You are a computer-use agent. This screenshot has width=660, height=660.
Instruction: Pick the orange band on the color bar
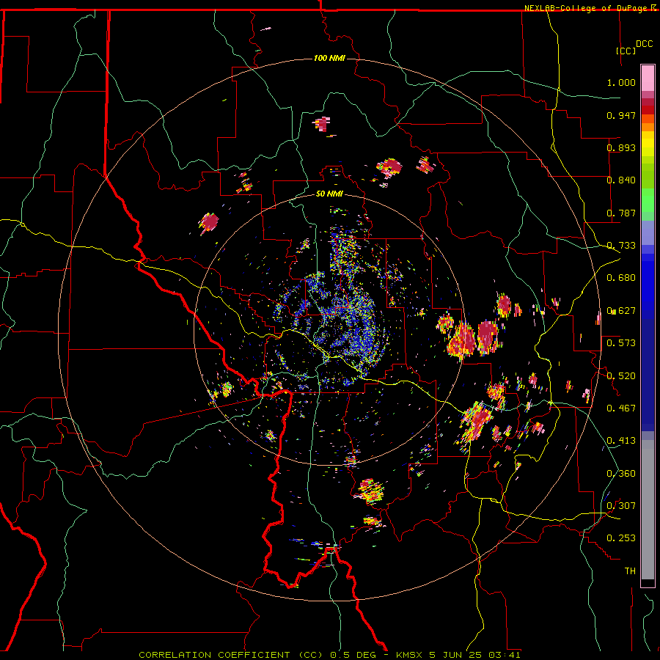[x=648, y=125]
